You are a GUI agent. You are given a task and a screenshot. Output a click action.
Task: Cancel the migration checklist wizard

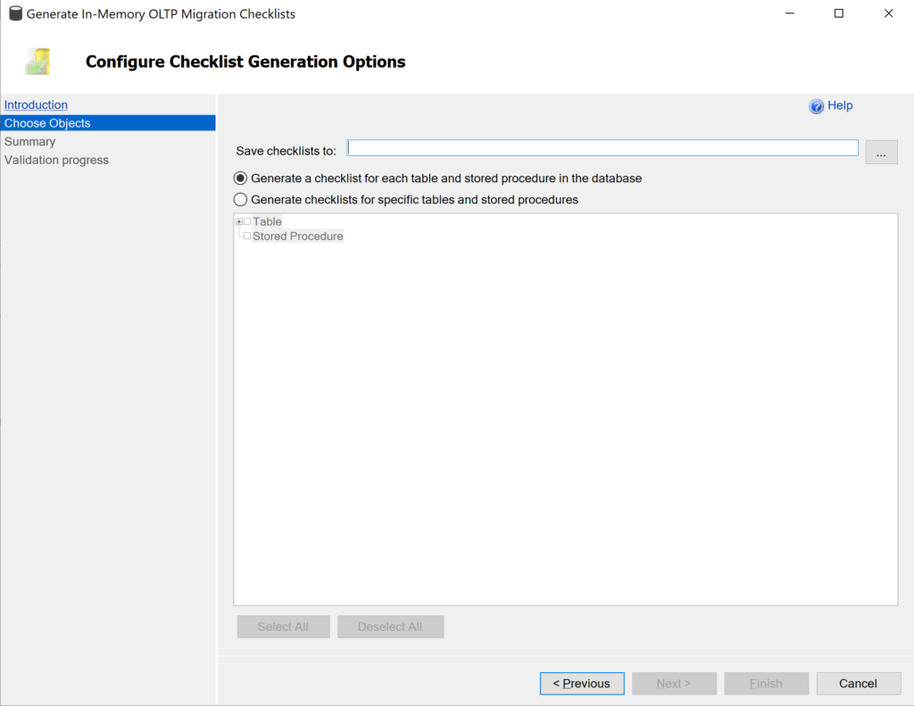(x=858, y=684)
